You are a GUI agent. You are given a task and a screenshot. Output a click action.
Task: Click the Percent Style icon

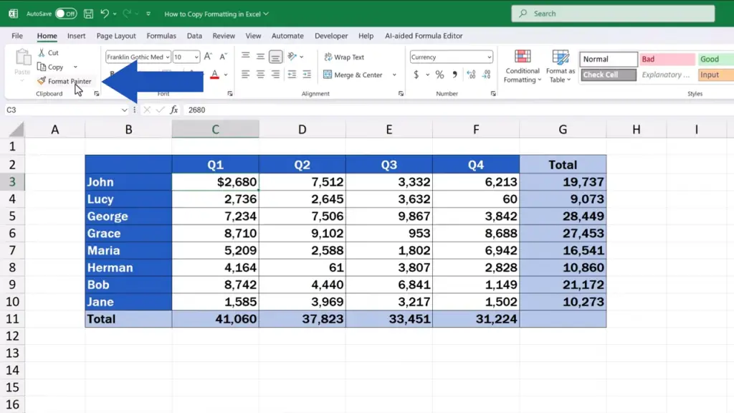439,75
